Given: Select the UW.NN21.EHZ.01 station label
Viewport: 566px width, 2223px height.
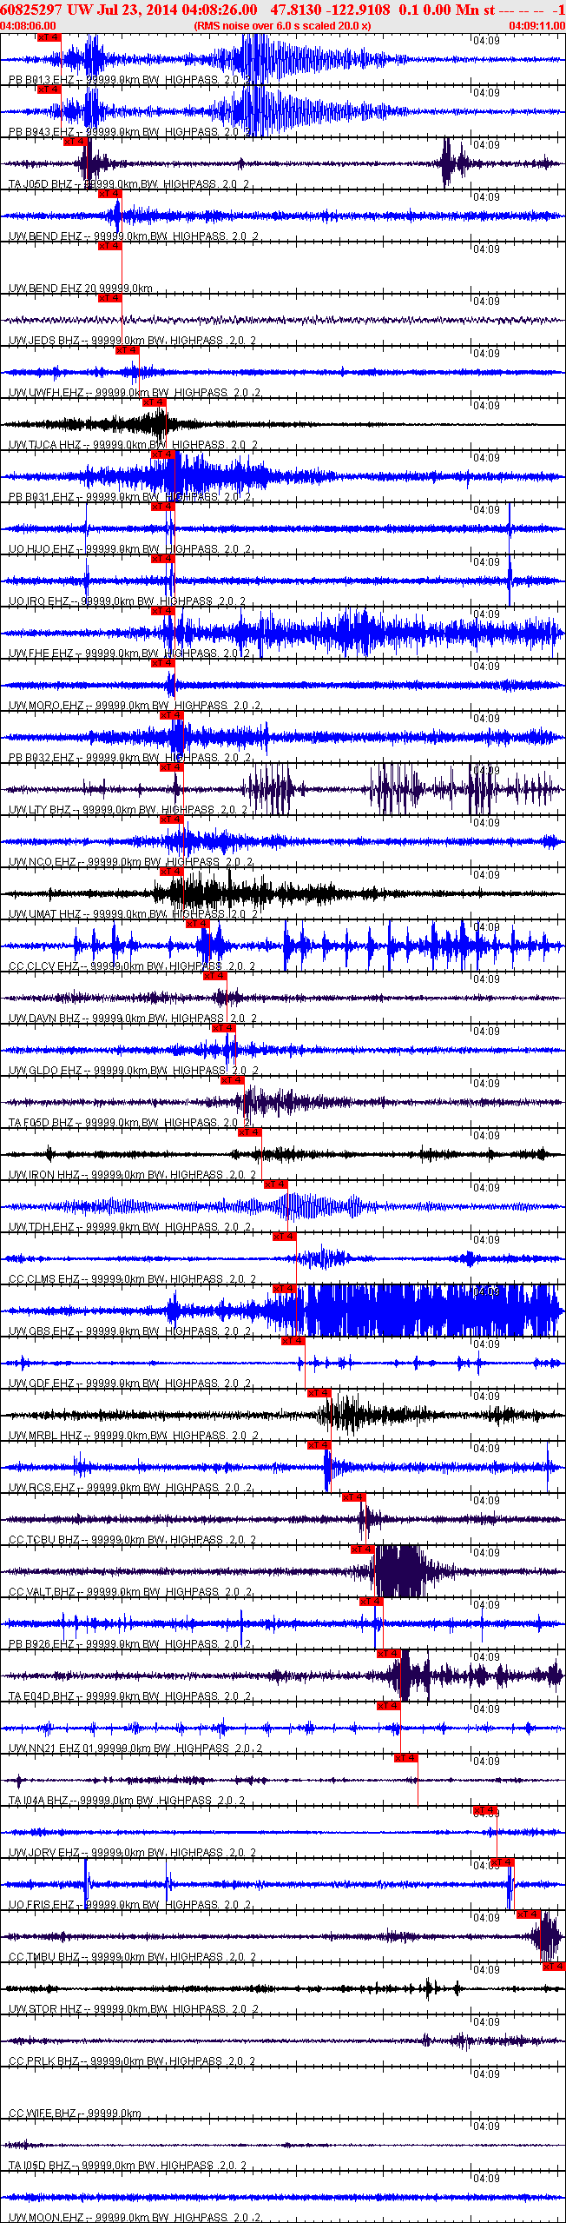Looking at the screenshot, I should pos(135,1749).
